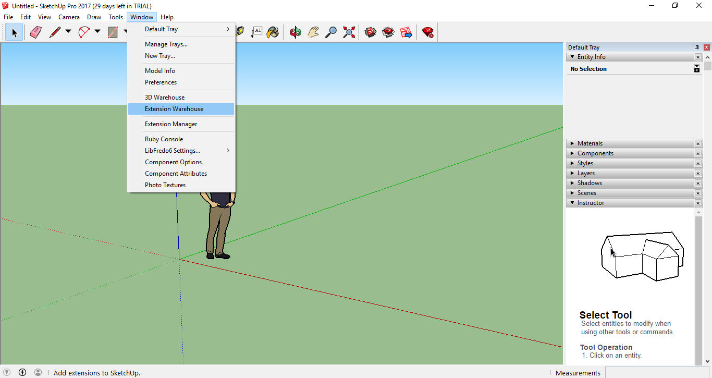Open the 3D Warehouse toolbar icon
This screenshot has width=712, height=378.
[371, 32]
